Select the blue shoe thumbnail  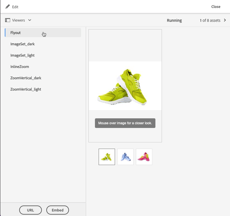[125, 157]
